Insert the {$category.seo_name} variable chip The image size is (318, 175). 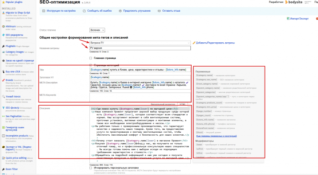(207, 80)
